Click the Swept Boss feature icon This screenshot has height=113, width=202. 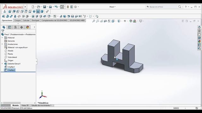11,16
